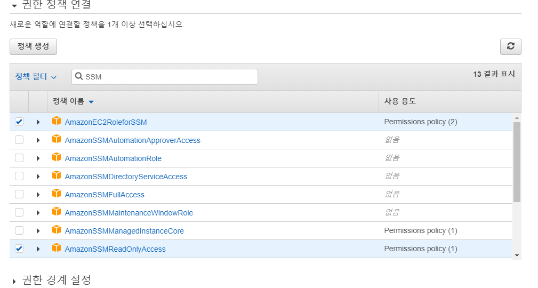
Task: Click Permissions policy (1) for AmazonSSMReadOnlyAccess
Action: 421,249
